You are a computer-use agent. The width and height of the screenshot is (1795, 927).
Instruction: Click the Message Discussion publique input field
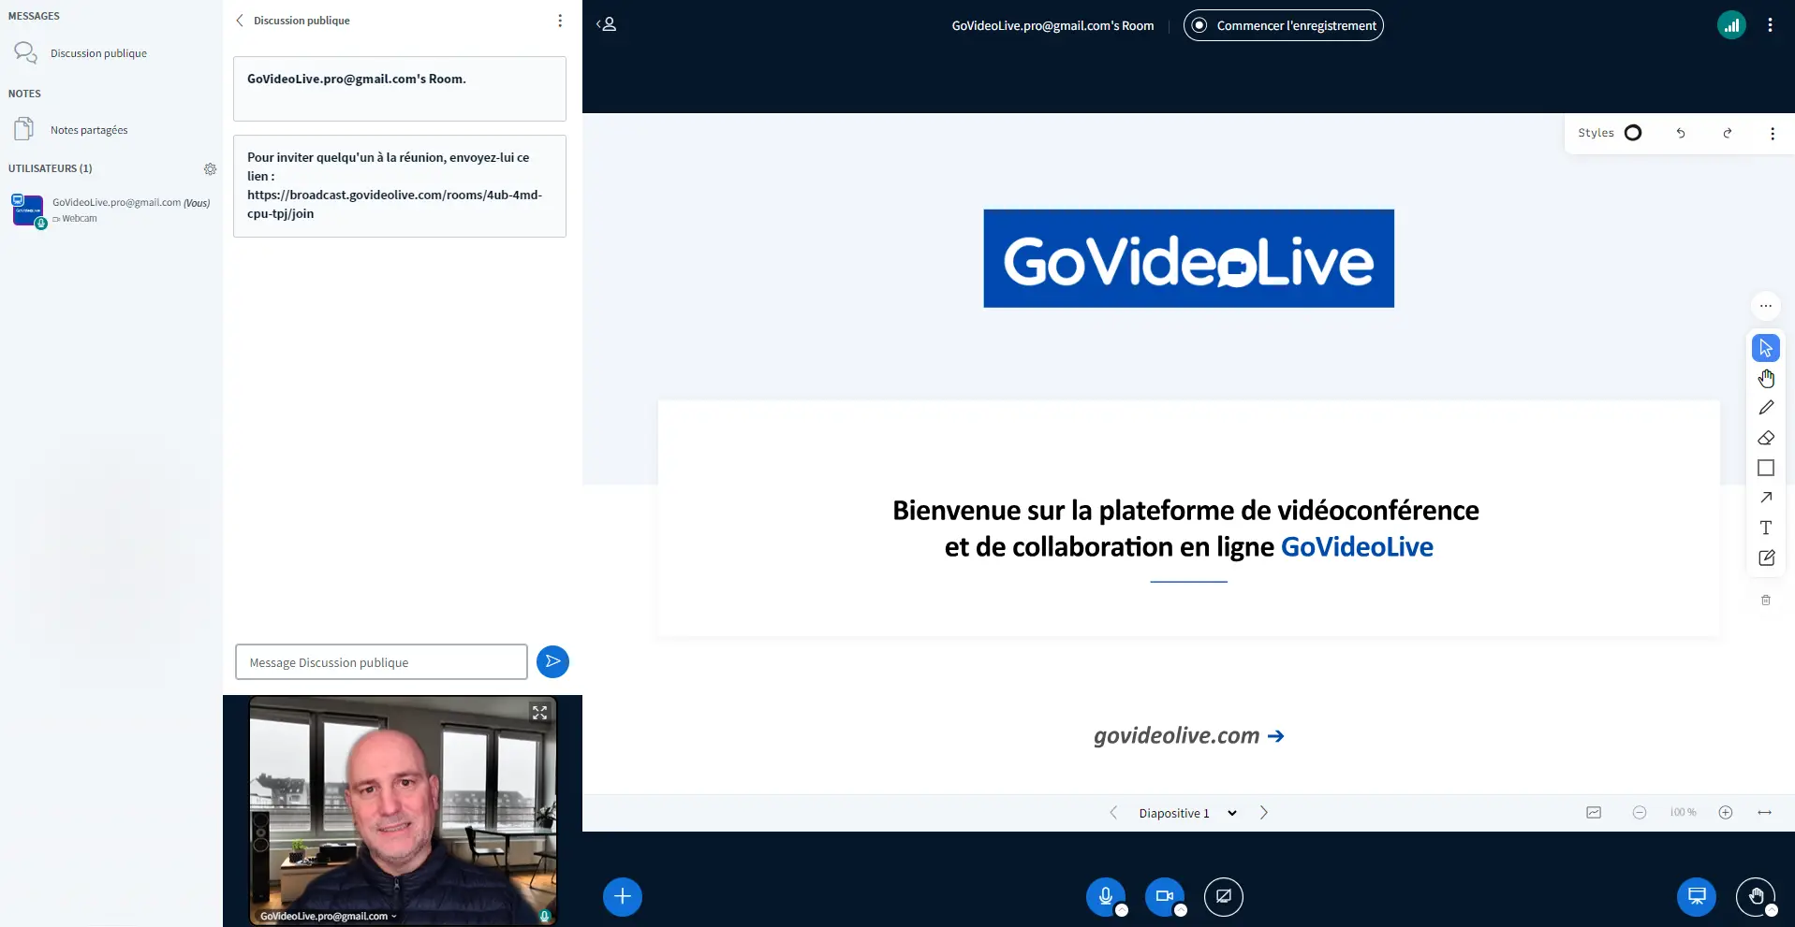point(381,662)
